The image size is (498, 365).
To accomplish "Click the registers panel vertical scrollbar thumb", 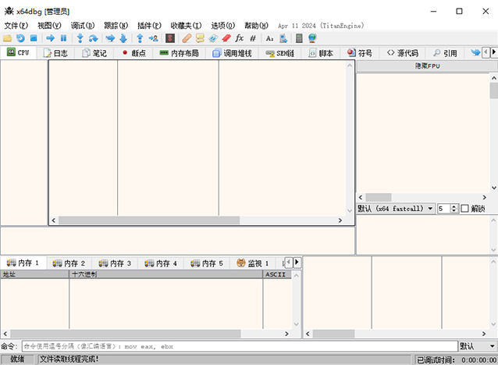I will (x=494, y=91).
